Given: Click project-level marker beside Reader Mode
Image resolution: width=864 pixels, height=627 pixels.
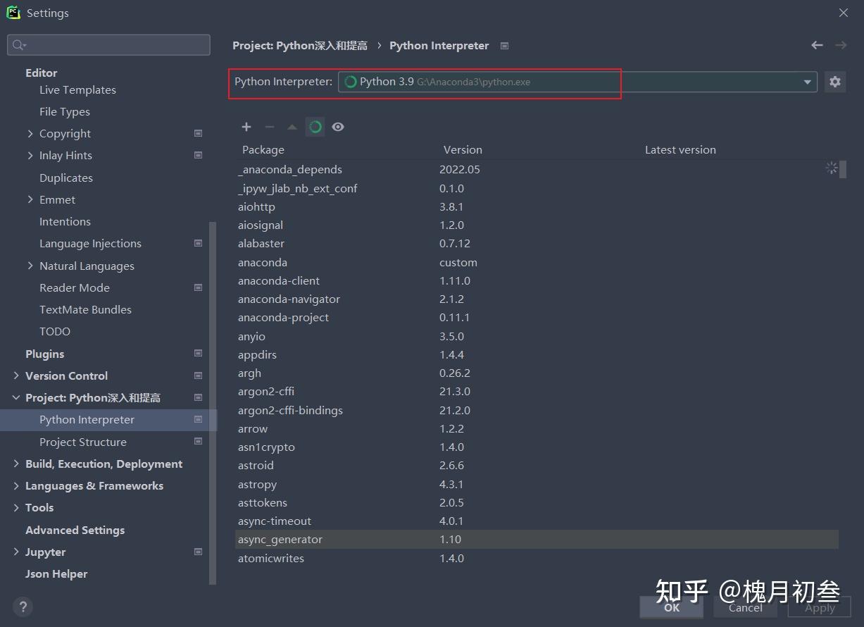Looking at the screenshot, I should click(198, 287).
